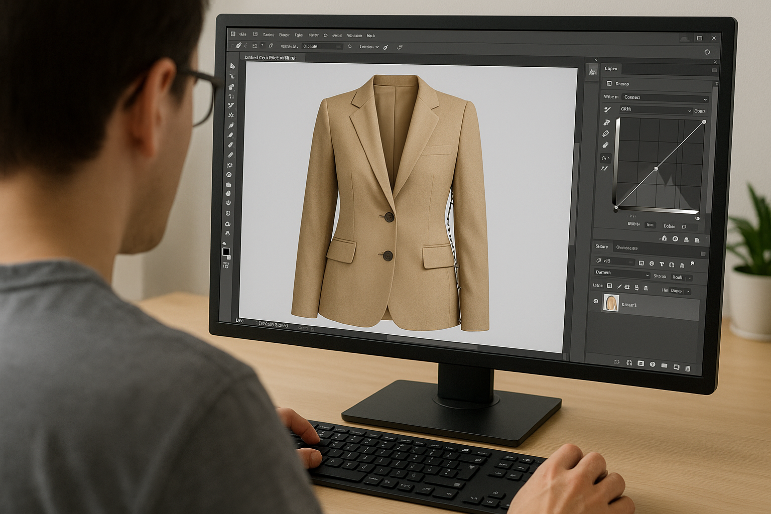Select the black point eyedropper in curves
The height and width of the screenshot is (514, 771).
(606, 122)
